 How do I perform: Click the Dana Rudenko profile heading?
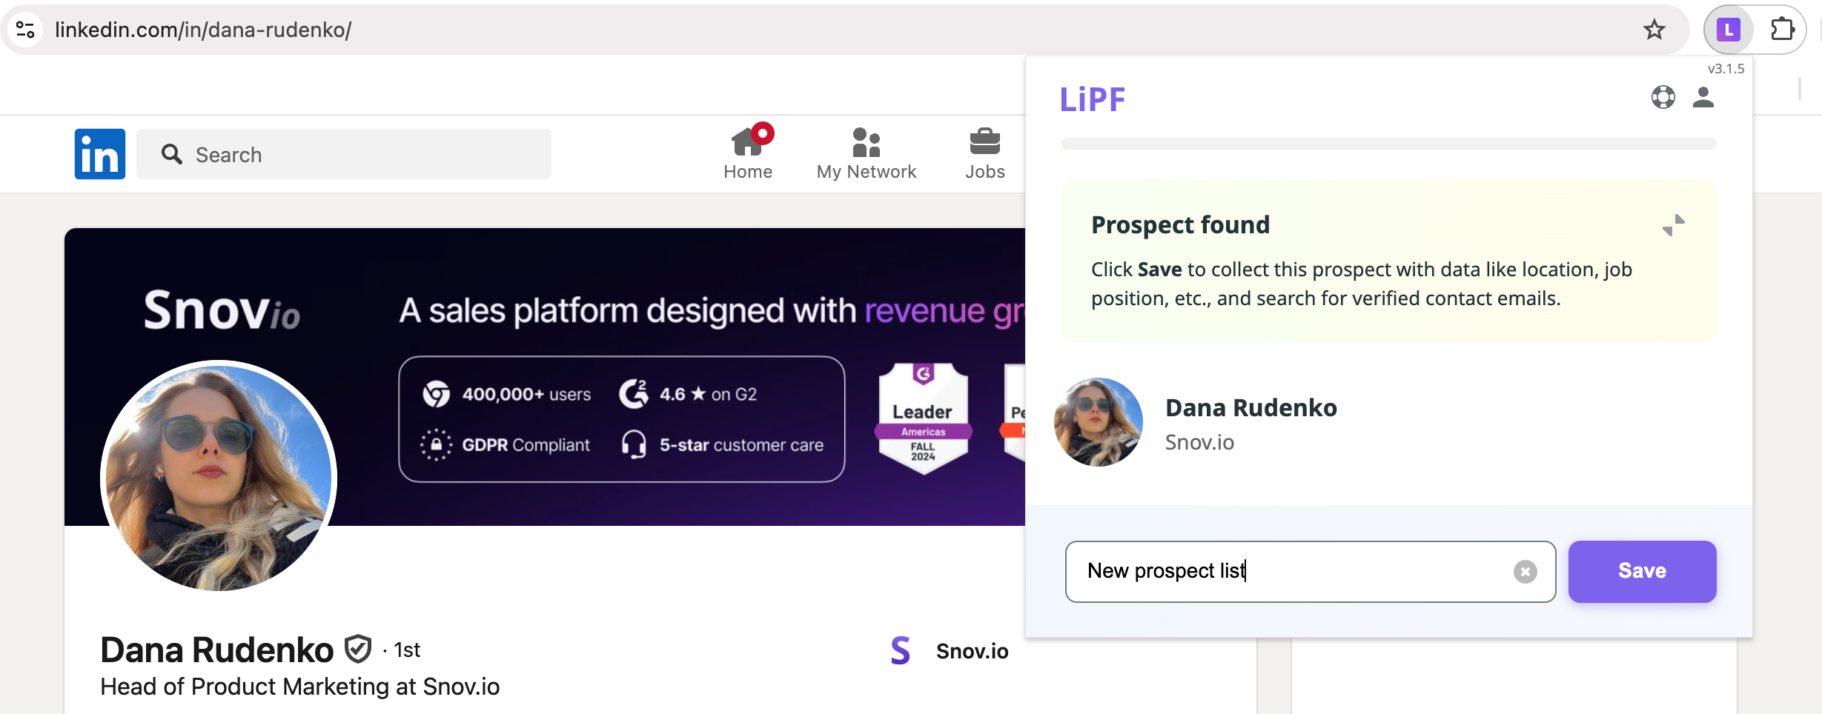click(x=216, y=650)
